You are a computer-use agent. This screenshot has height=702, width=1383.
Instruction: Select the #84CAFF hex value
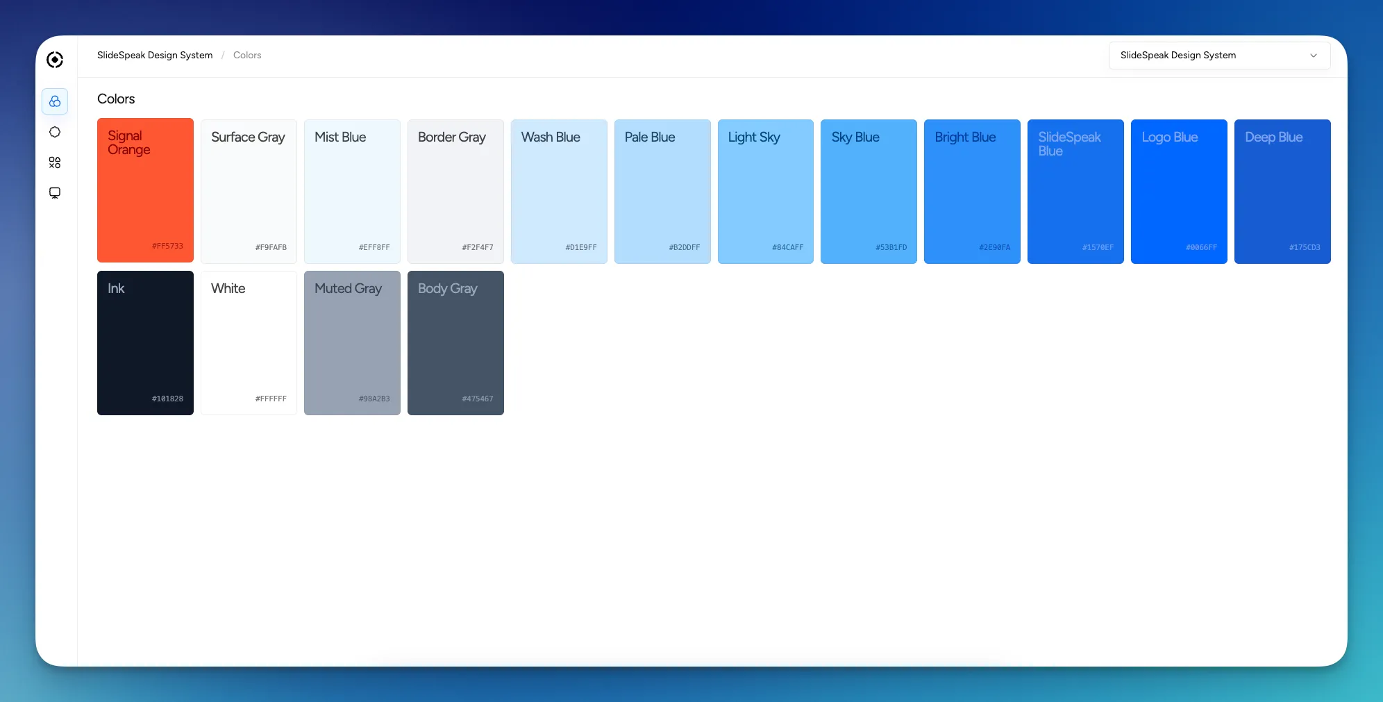(x=788, y=247)
